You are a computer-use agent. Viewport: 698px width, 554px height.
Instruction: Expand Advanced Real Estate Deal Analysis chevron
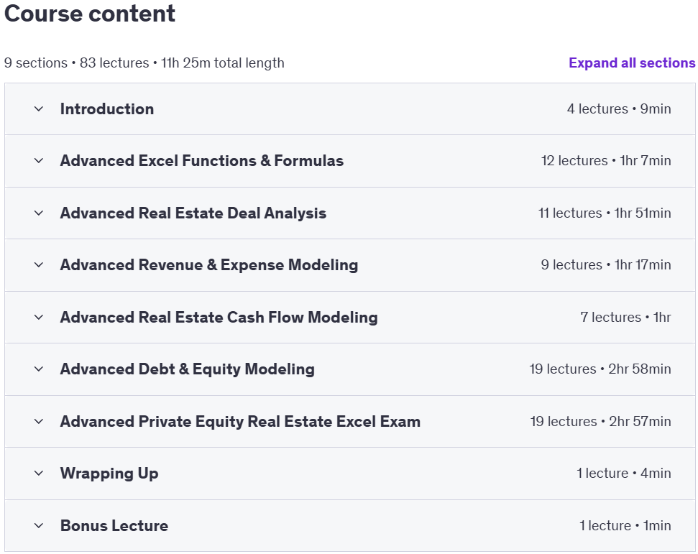tap(39, 213)
